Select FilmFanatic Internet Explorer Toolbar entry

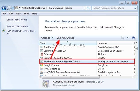(62, 62)
